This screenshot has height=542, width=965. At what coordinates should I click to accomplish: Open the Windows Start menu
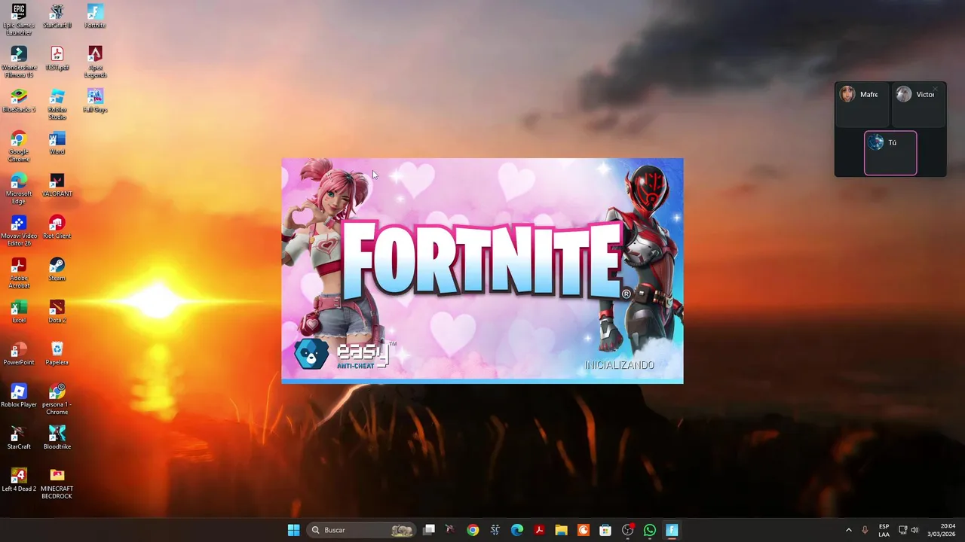tap(293, 530)
